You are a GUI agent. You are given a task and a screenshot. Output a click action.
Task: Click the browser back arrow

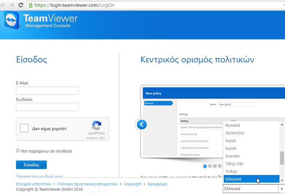pyautogui.click(x=3, y=5)
